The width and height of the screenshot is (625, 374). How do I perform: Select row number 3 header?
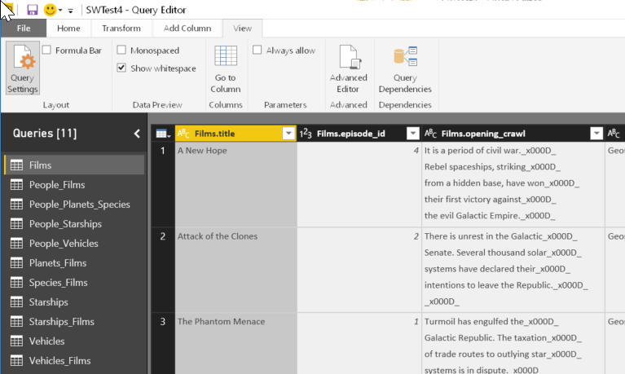pos(163,344)
